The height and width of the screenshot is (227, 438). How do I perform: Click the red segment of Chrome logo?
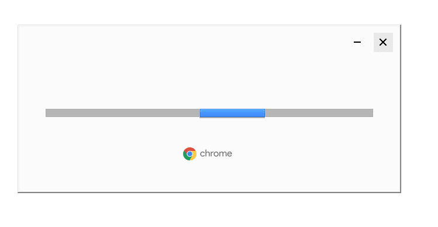point(190,149)
